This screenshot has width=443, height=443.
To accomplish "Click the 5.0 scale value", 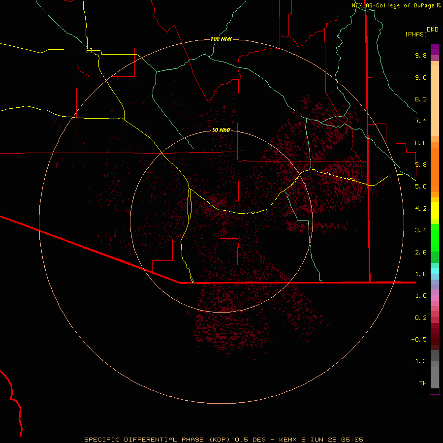I will pyautogui.click(x=421, y=187).
